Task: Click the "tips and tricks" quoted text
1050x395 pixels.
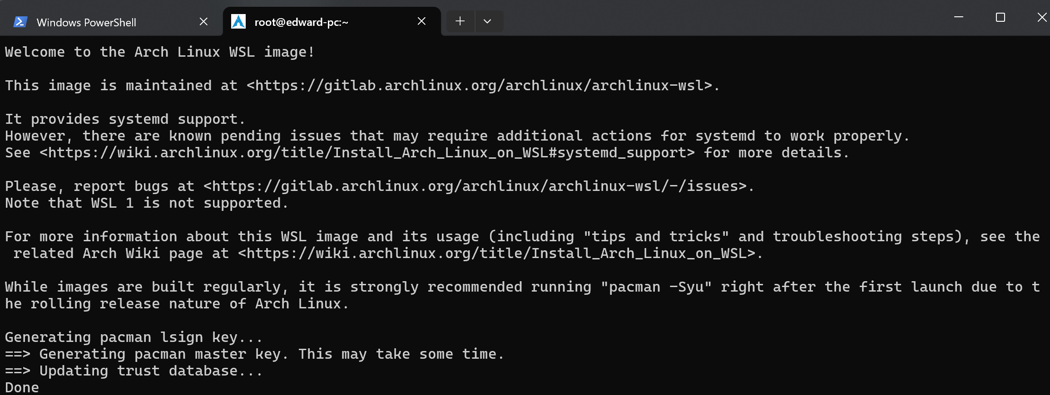Action: pyautogui.click(x=656, y=236)
